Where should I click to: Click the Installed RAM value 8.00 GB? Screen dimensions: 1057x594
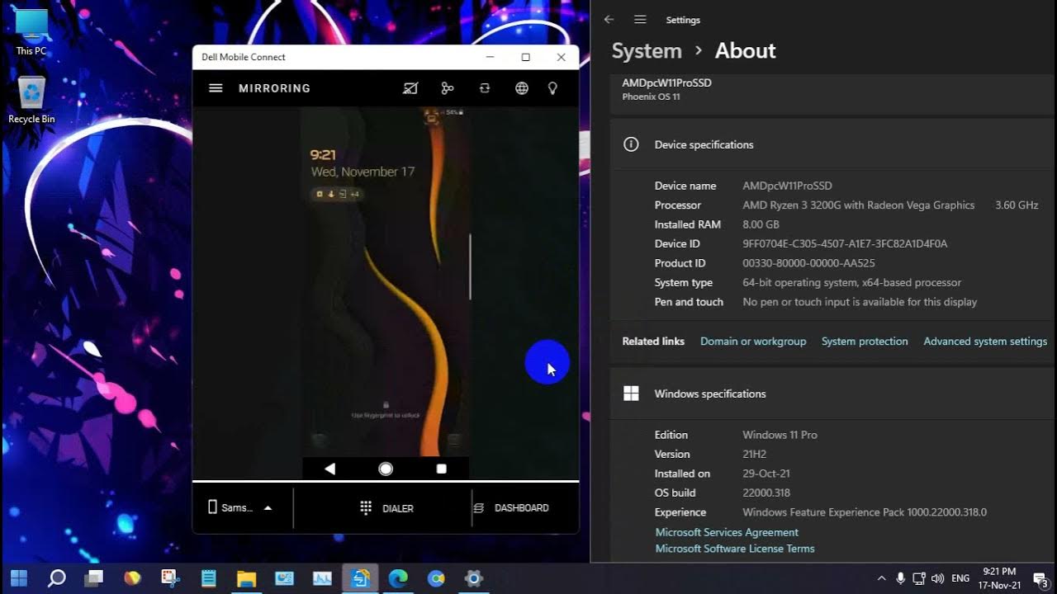761,224
